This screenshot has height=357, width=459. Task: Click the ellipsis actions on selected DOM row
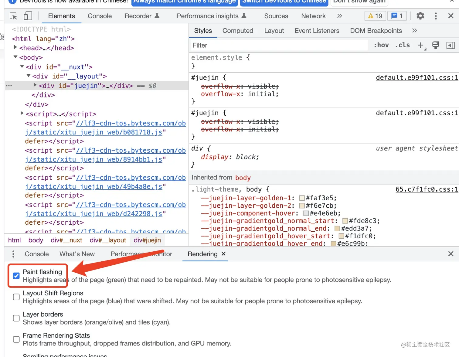(9, 86)
